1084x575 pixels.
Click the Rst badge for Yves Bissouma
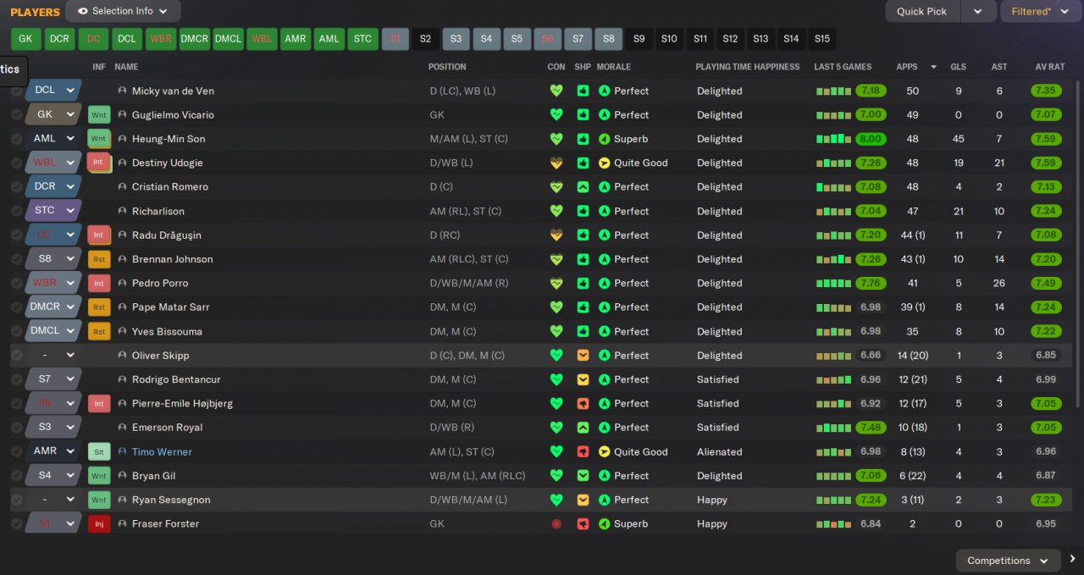pos(99,331)
